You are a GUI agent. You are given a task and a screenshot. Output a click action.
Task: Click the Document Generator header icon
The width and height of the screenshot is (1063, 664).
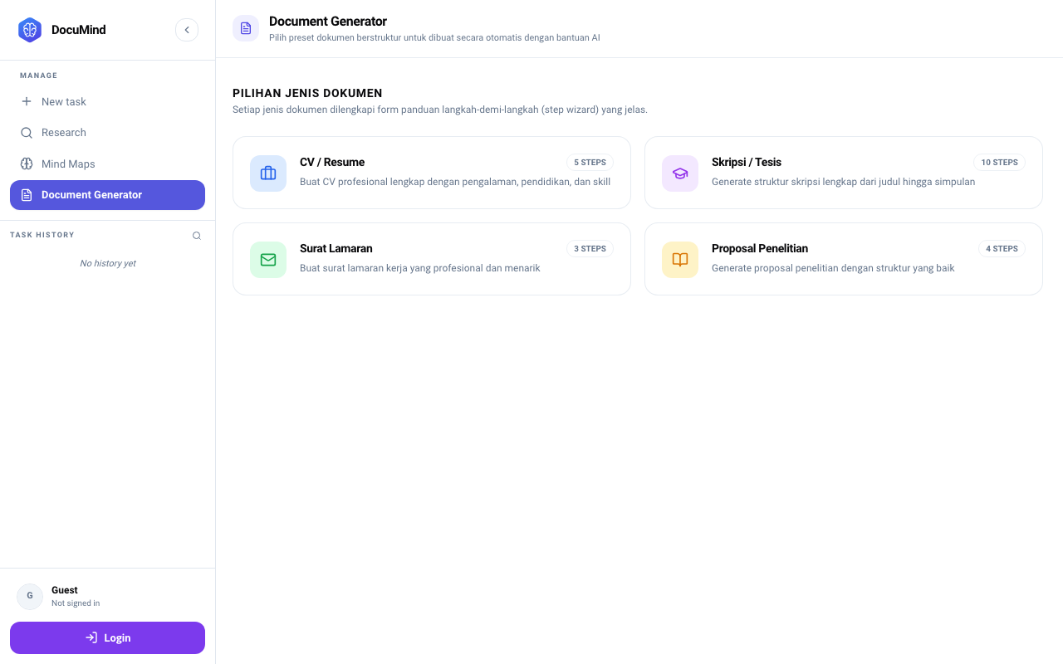point(246,28)
